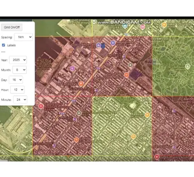Click the NYU Langone Hospital marker icon
The height and width of the screenshot is (177, 194).
pos(41,106)
